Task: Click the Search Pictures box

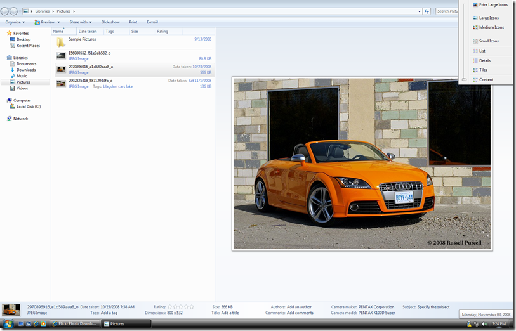Action: pyautogui.click(x=447, y=11)
